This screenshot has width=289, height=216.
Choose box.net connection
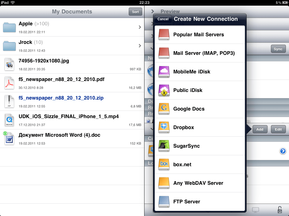coord(200,164)
